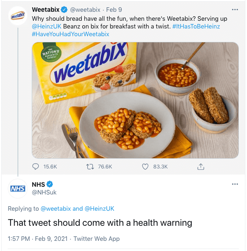Enlarge the Weetabix beans photo
Viewport: 247px width, 251px height.
135,100
